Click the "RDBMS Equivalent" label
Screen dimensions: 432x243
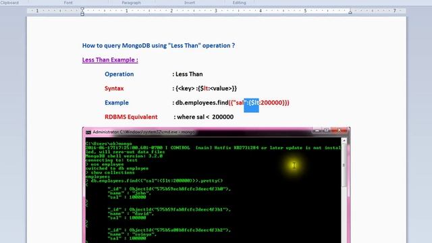(131, 117)
